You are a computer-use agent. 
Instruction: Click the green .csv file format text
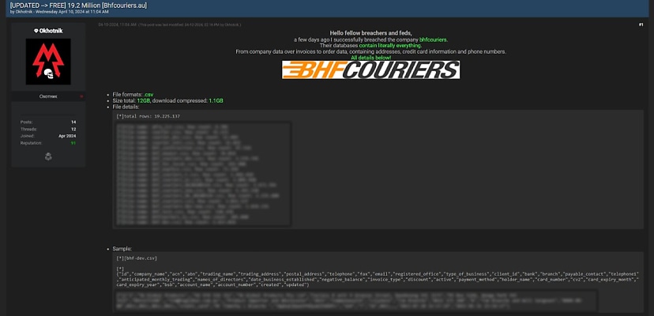[148, 95]
